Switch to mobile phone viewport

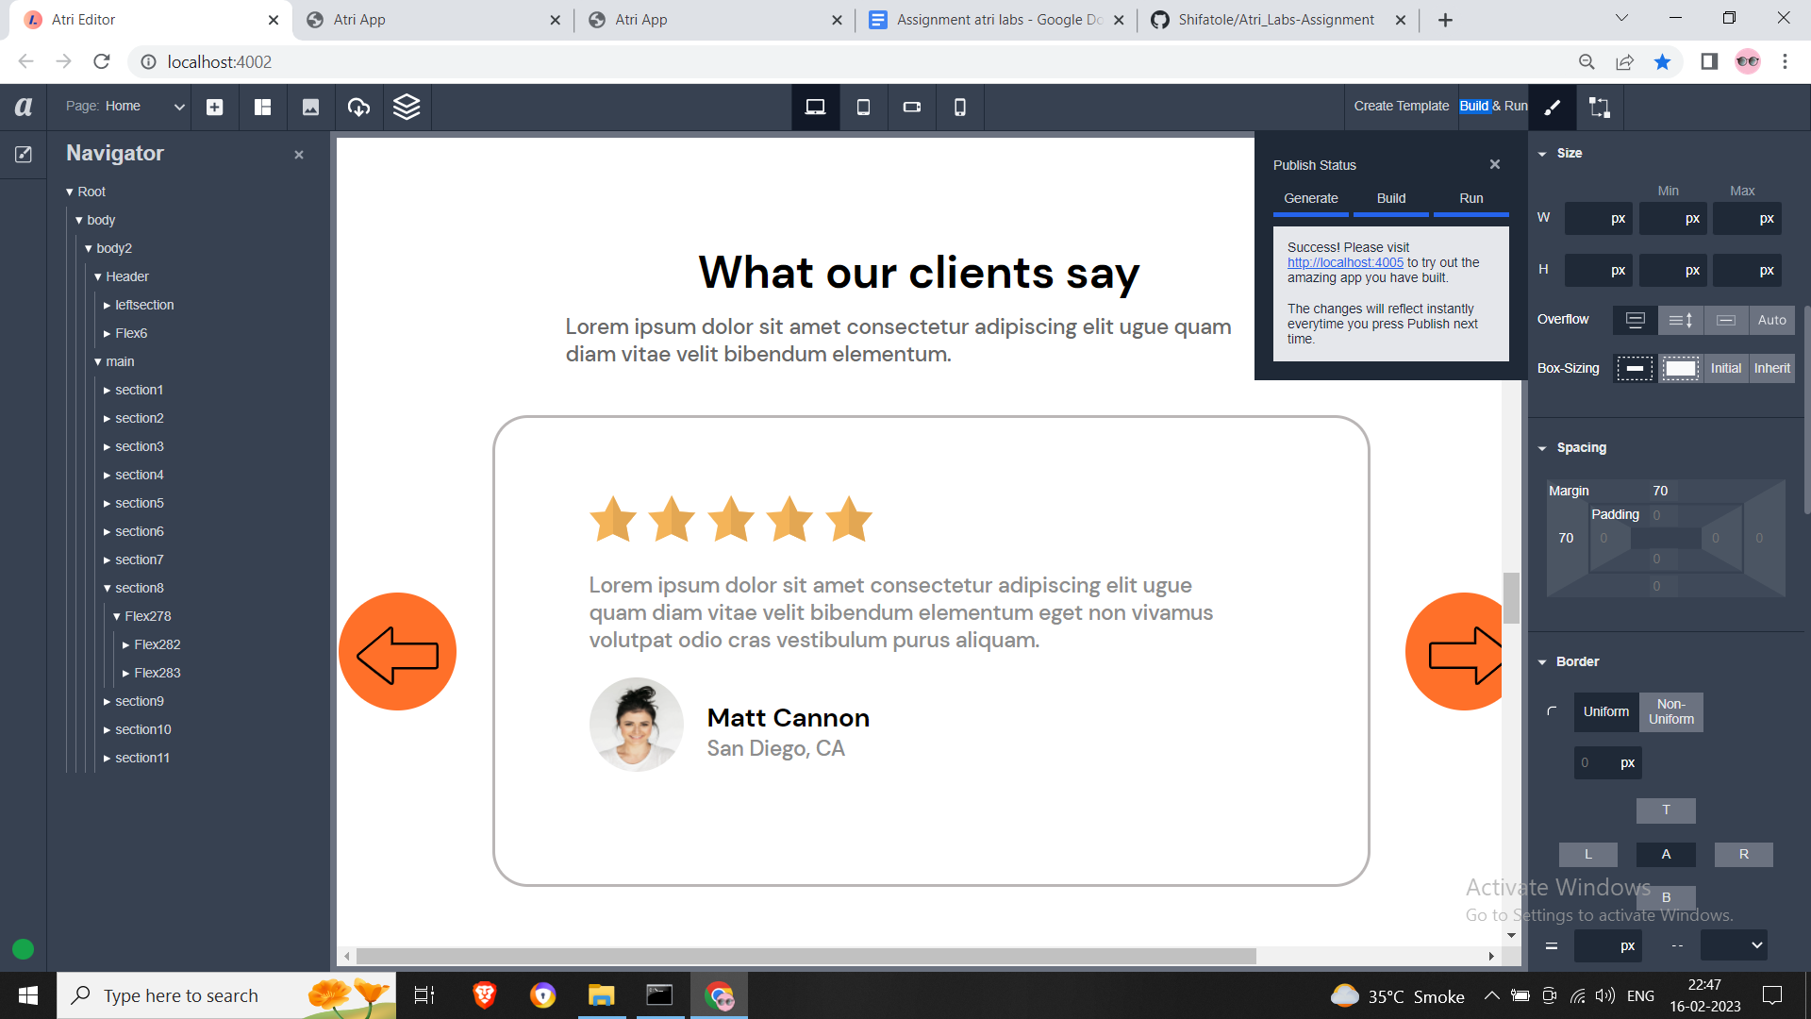click(x=959, y=108)
